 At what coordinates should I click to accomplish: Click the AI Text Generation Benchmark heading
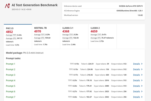tap(34, 5)
